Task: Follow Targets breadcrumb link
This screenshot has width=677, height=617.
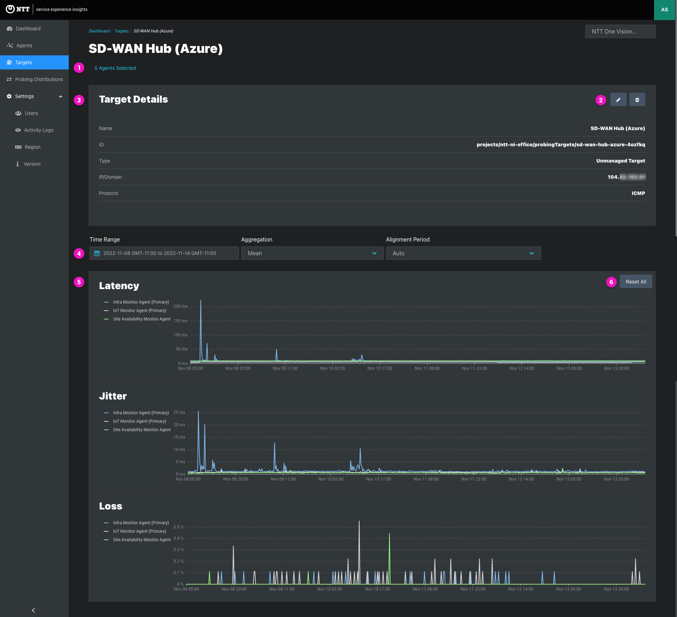Action: pyautogui.click(x=121, y=31)
